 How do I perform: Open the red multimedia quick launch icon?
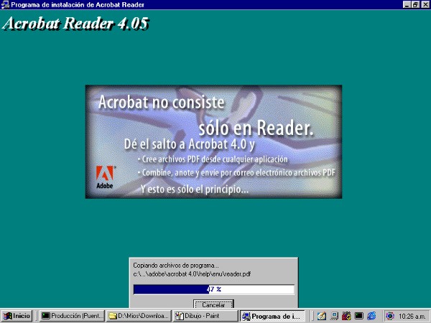(346, 315)
